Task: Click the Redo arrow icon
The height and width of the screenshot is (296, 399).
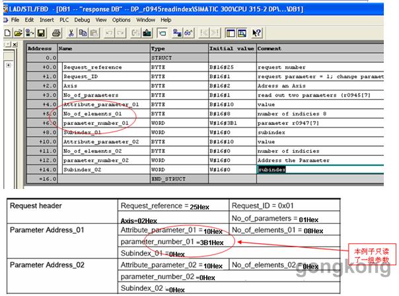Action: click(x=121, y=33)
